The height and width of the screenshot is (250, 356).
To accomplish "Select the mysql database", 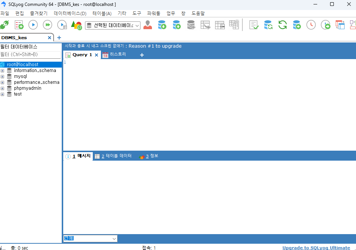I will pos(20,76).
